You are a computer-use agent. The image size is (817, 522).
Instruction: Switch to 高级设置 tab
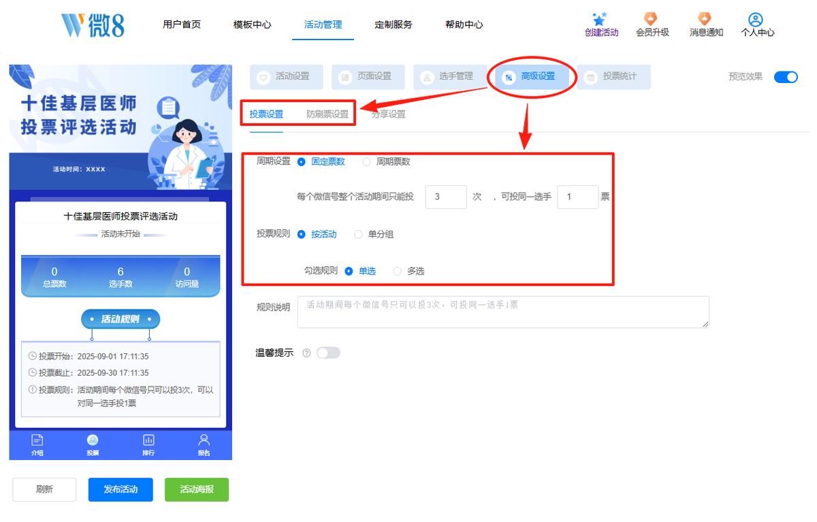[x=532, y=77]
